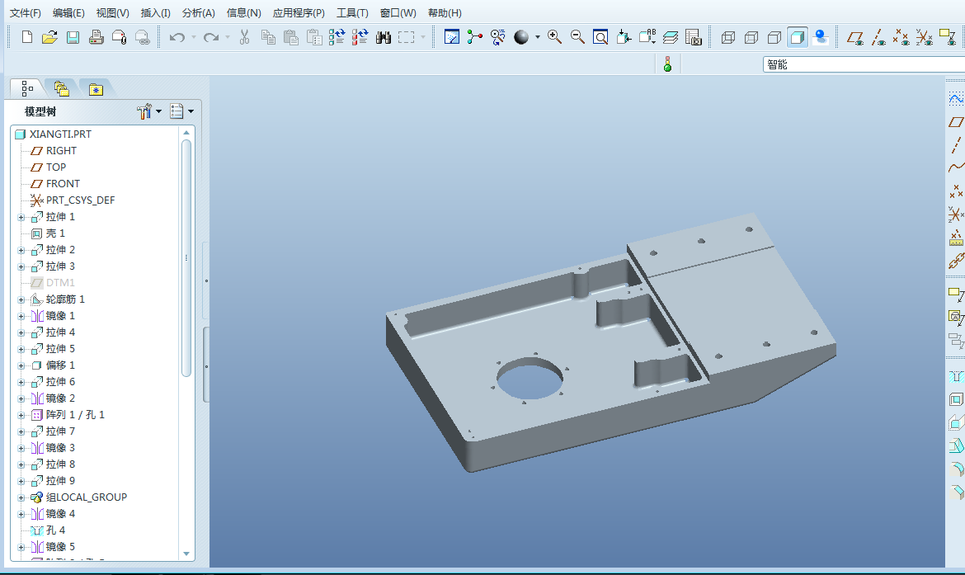This screenshot has width=965, height=575.
Task: Click the Zoom In magnifier icon
Action: tap(555, 37)
